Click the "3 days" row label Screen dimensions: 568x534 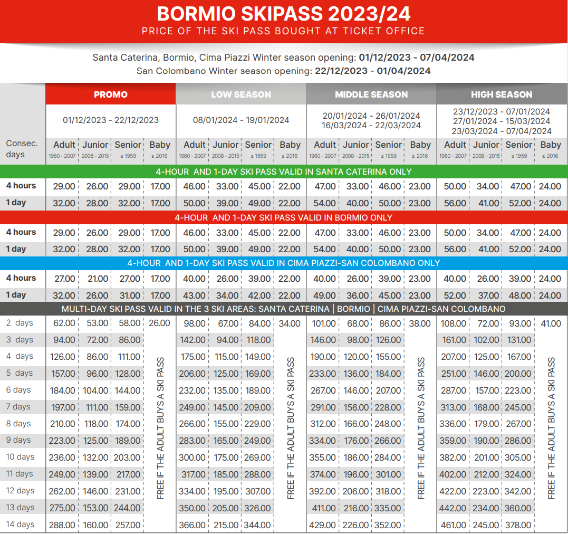click(x=20, y=340)
